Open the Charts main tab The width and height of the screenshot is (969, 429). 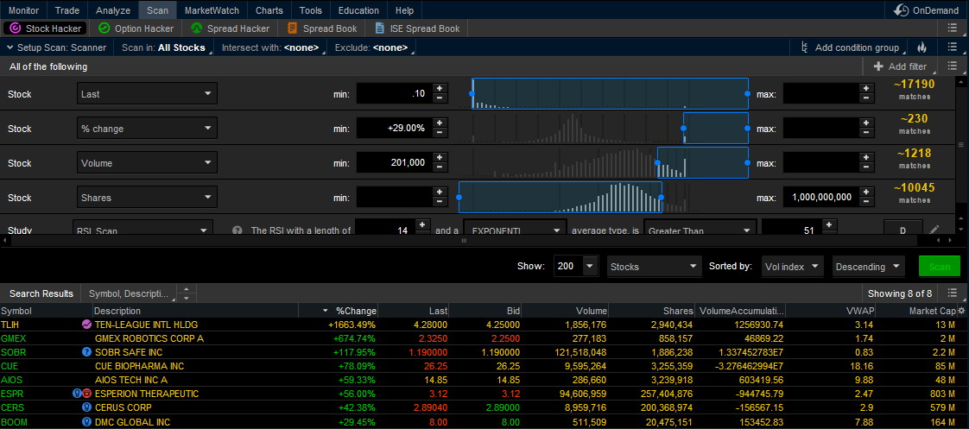(x=269, y=10)
